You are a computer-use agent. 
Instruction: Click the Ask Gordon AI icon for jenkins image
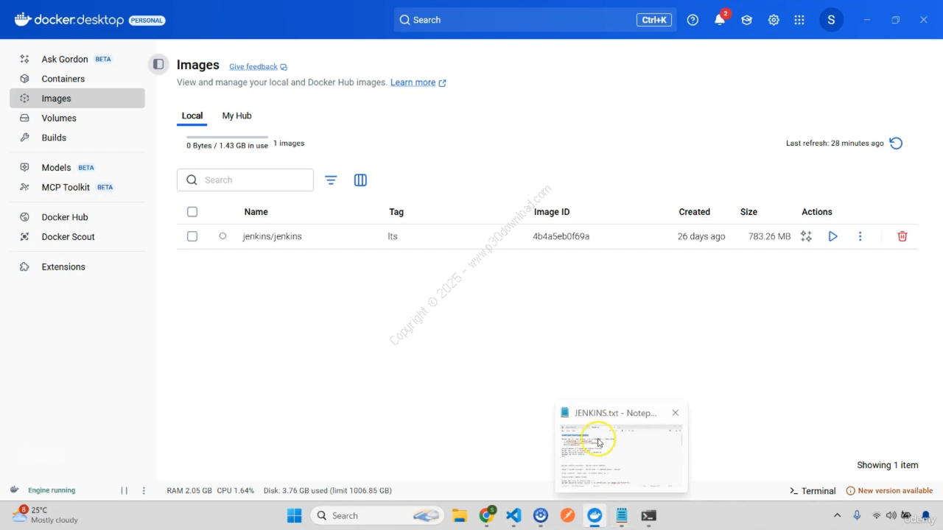pyautogui.click(x=806, y=236)
